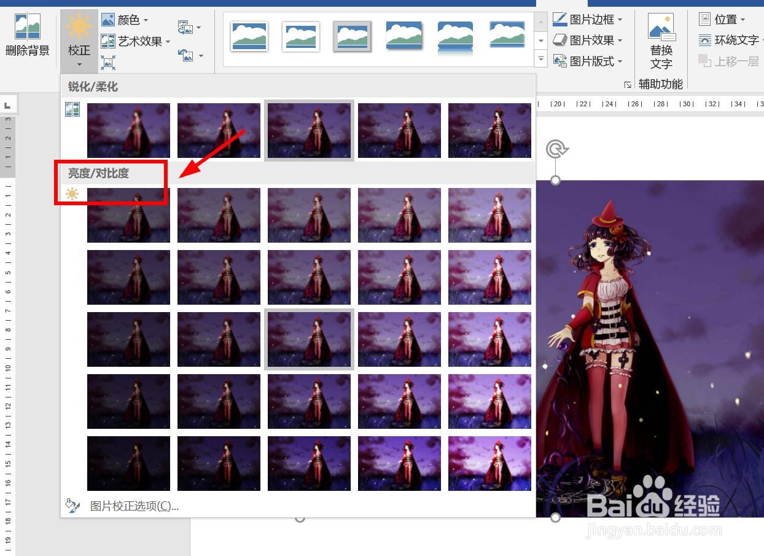Choose brightness 0% contrast -20% thumbnail
This screenshot has width=764, height=556.
309,277
